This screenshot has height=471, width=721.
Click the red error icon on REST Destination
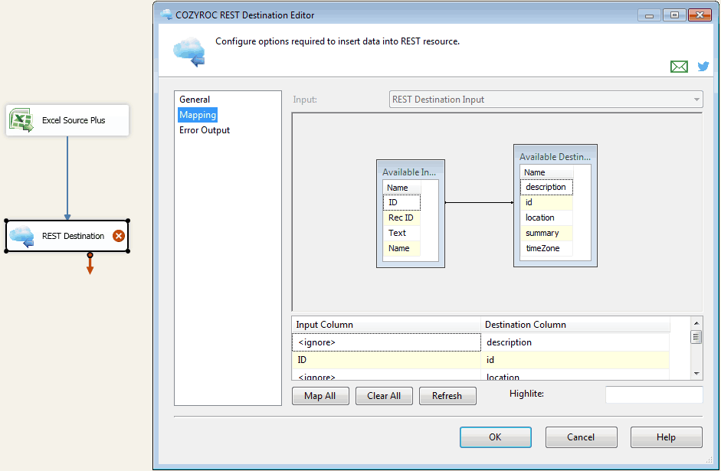point(119,236)
